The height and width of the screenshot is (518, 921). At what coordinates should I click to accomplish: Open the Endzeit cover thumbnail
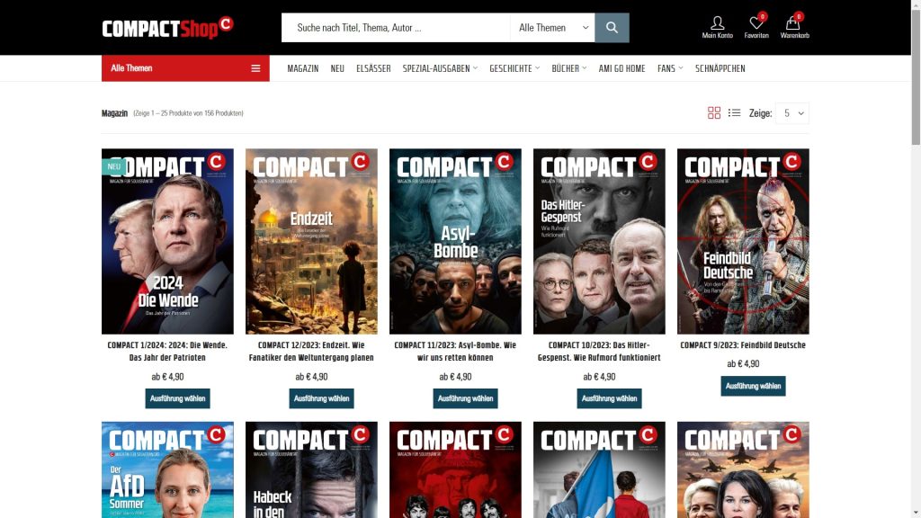click(x=311, y=241)
